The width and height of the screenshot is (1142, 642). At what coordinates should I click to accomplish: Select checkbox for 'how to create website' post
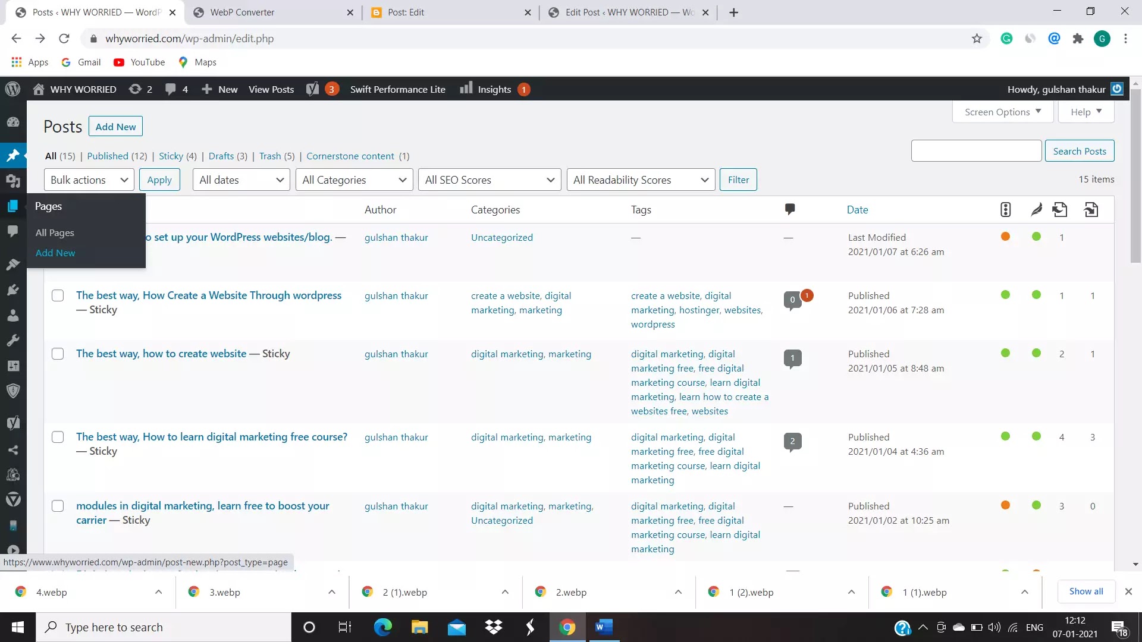58,354
